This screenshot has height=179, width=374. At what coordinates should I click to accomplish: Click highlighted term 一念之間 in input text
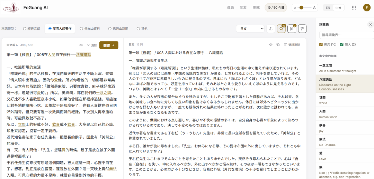[104, 92]
